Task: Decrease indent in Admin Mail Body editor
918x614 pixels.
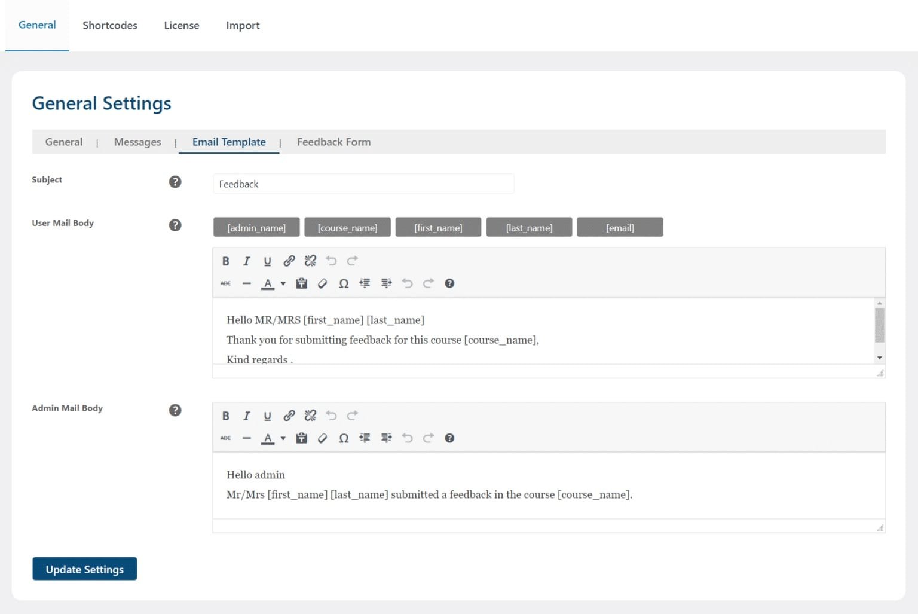Action: [365, 438]
